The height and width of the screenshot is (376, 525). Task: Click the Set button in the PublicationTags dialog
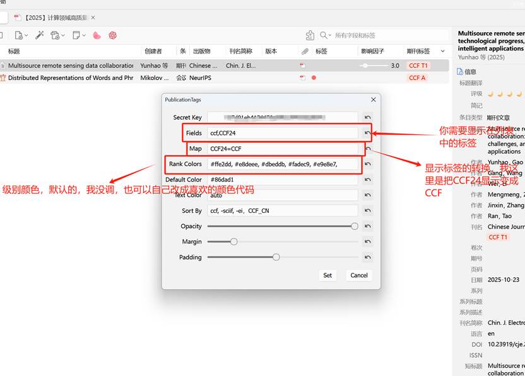(x=327, y=275)
